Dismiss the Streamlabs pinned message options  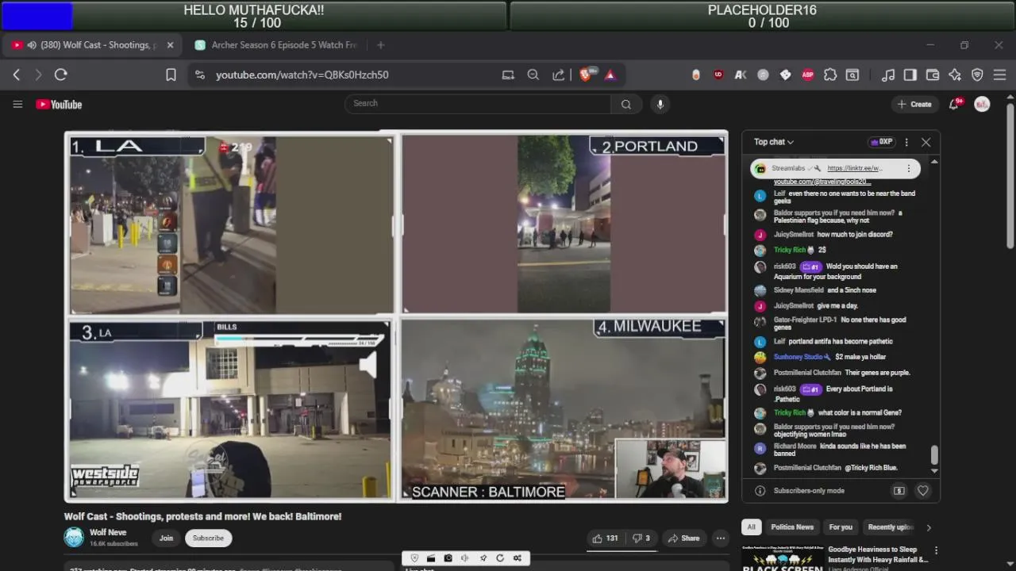click(x=909, y=168)
